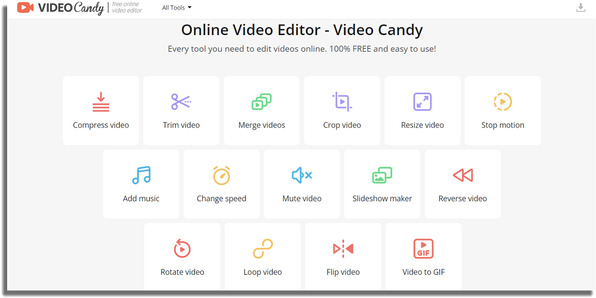Open the Rotate video label
Viewport: 596px width, 298px height.
[x=182, y=272]
